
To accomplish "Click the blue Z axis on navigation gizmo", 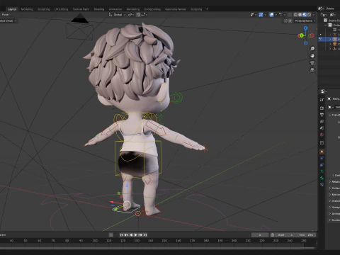I will (306, 28).
